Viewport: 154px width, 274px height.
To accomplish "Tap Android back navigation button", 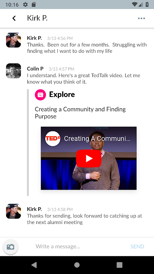I will pos(34,265).
